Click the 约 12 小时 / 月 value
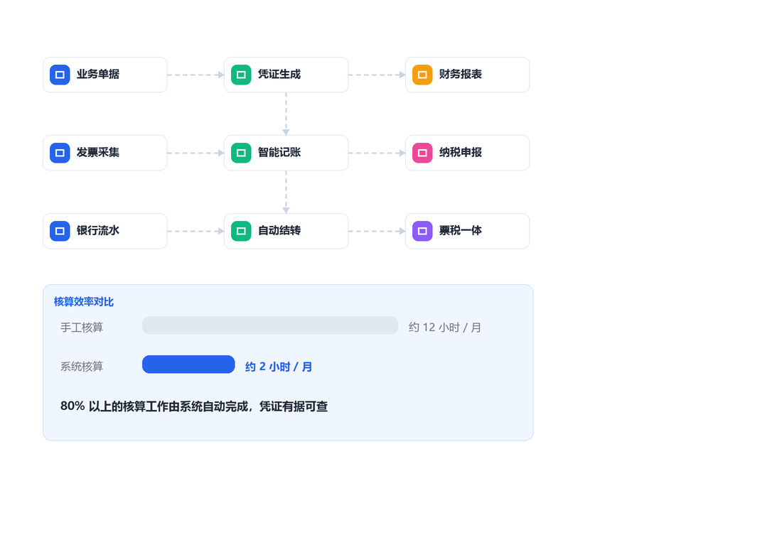The width and height of the screenshot is (782, 540). click(x=445, y=328)
